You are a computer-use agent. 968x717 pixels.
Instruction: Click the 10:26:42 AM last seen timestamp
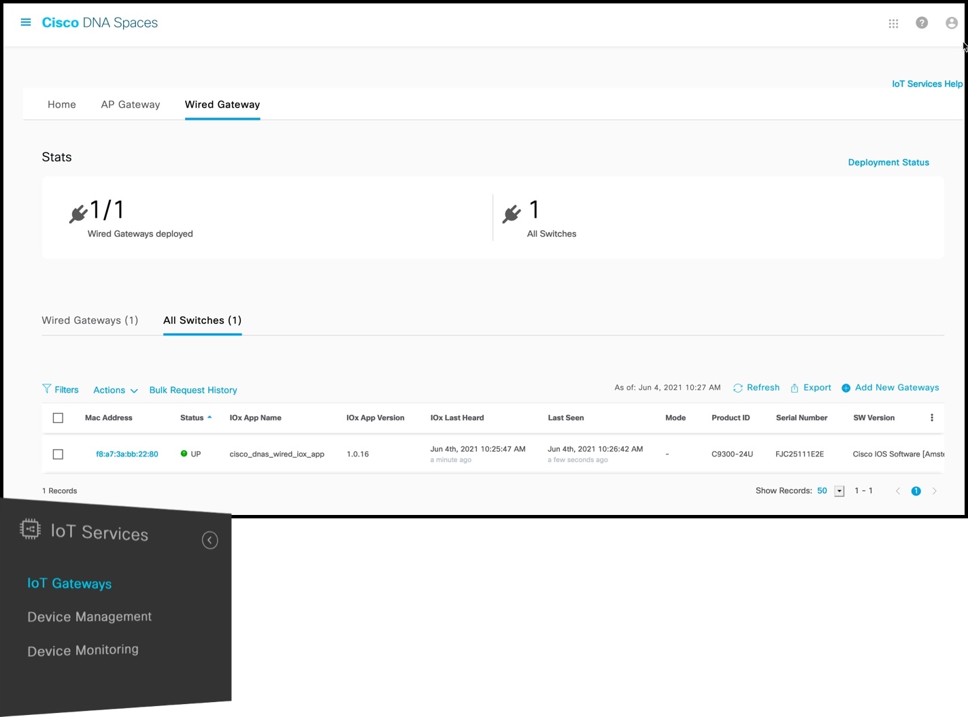pos(595,449)
